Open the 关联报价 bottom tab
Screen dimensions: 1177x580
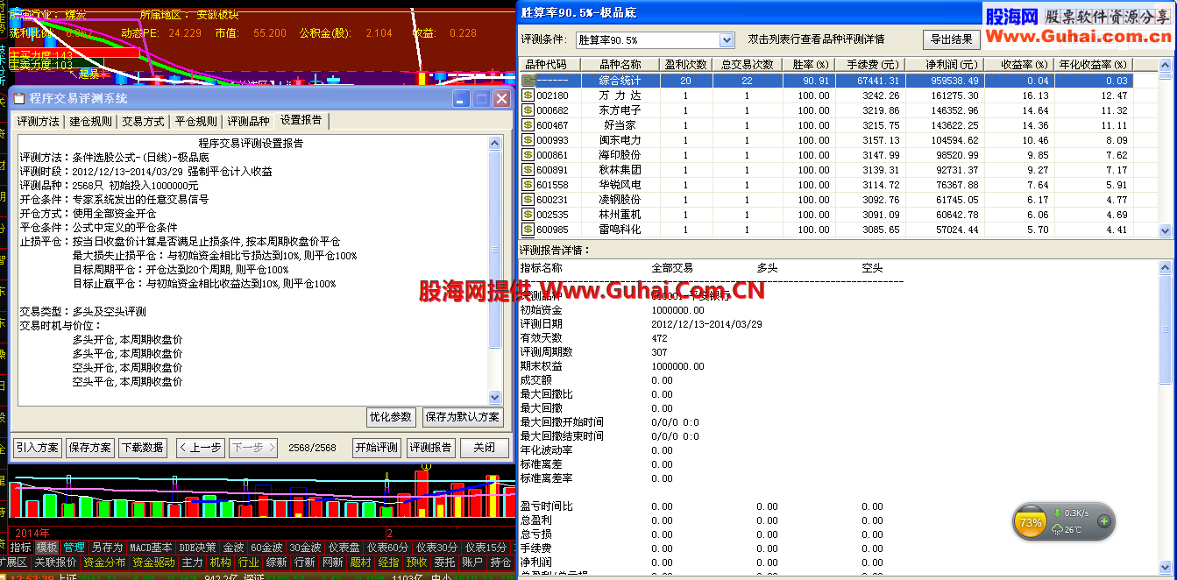[54, 562]
